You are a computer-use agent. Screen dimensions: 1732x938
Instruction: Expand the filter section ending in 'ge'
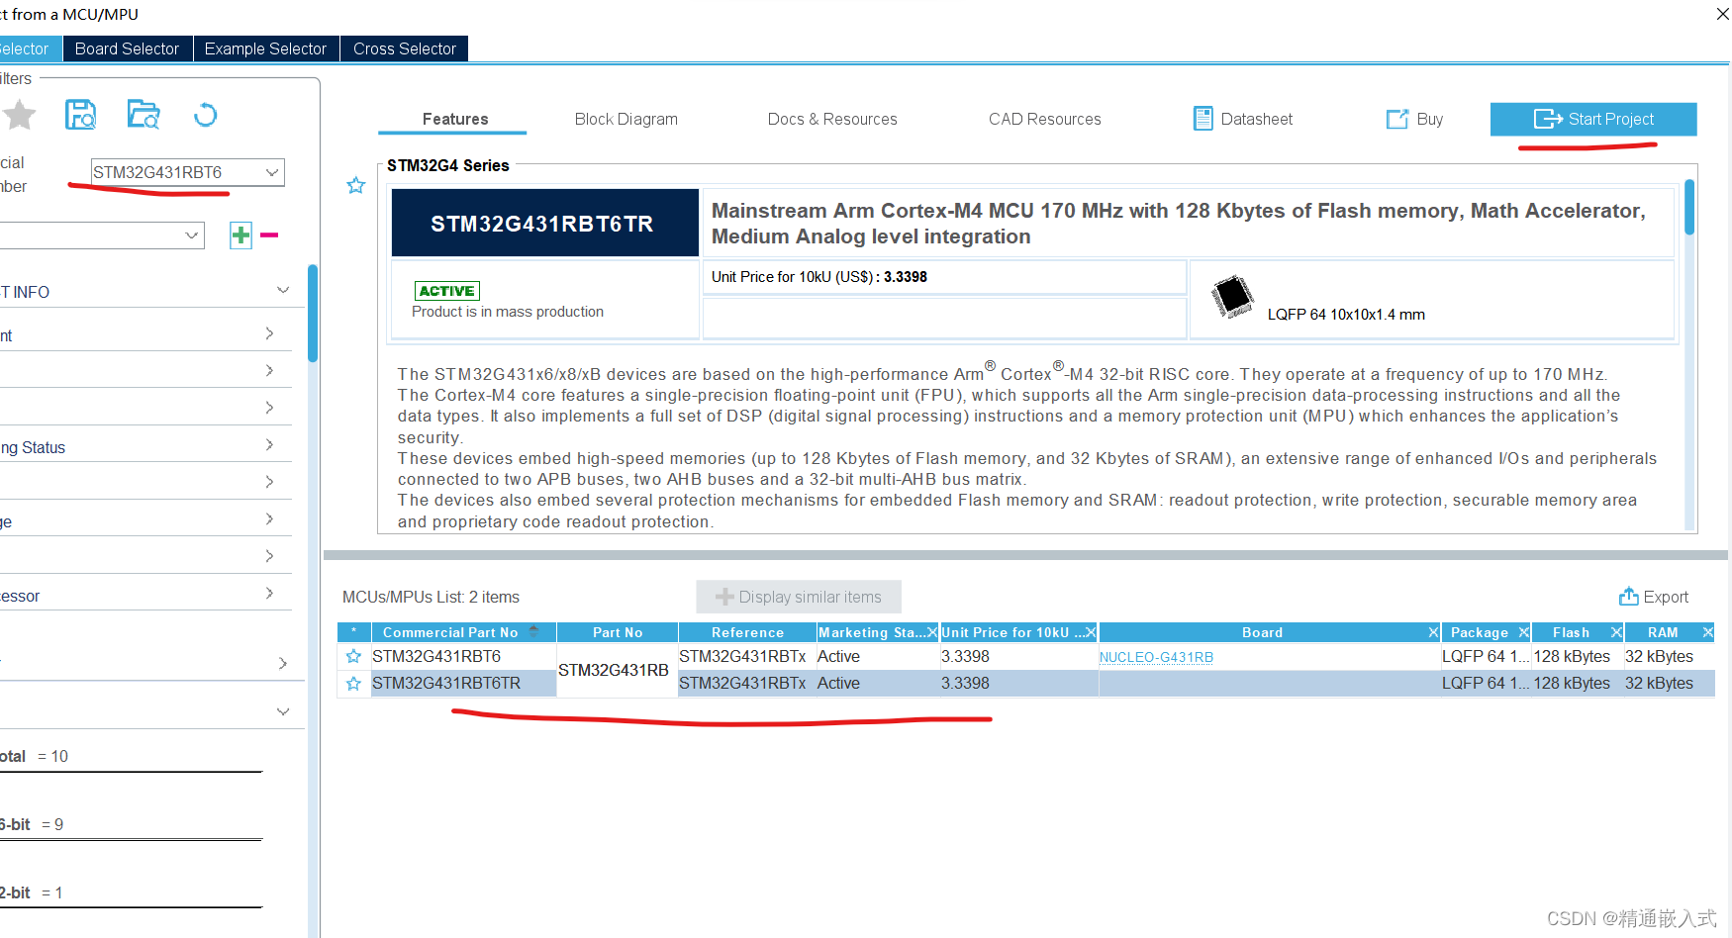pos(269,519)
